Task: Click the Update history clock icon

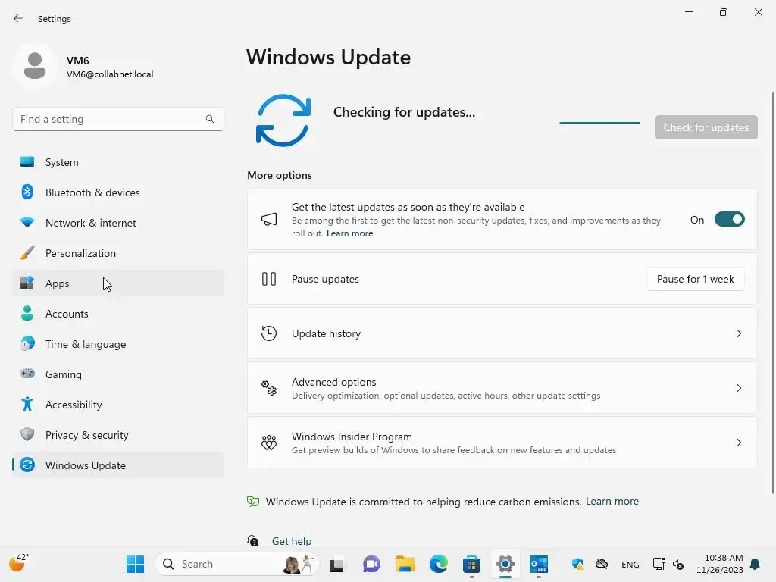Action: (269, 333)
